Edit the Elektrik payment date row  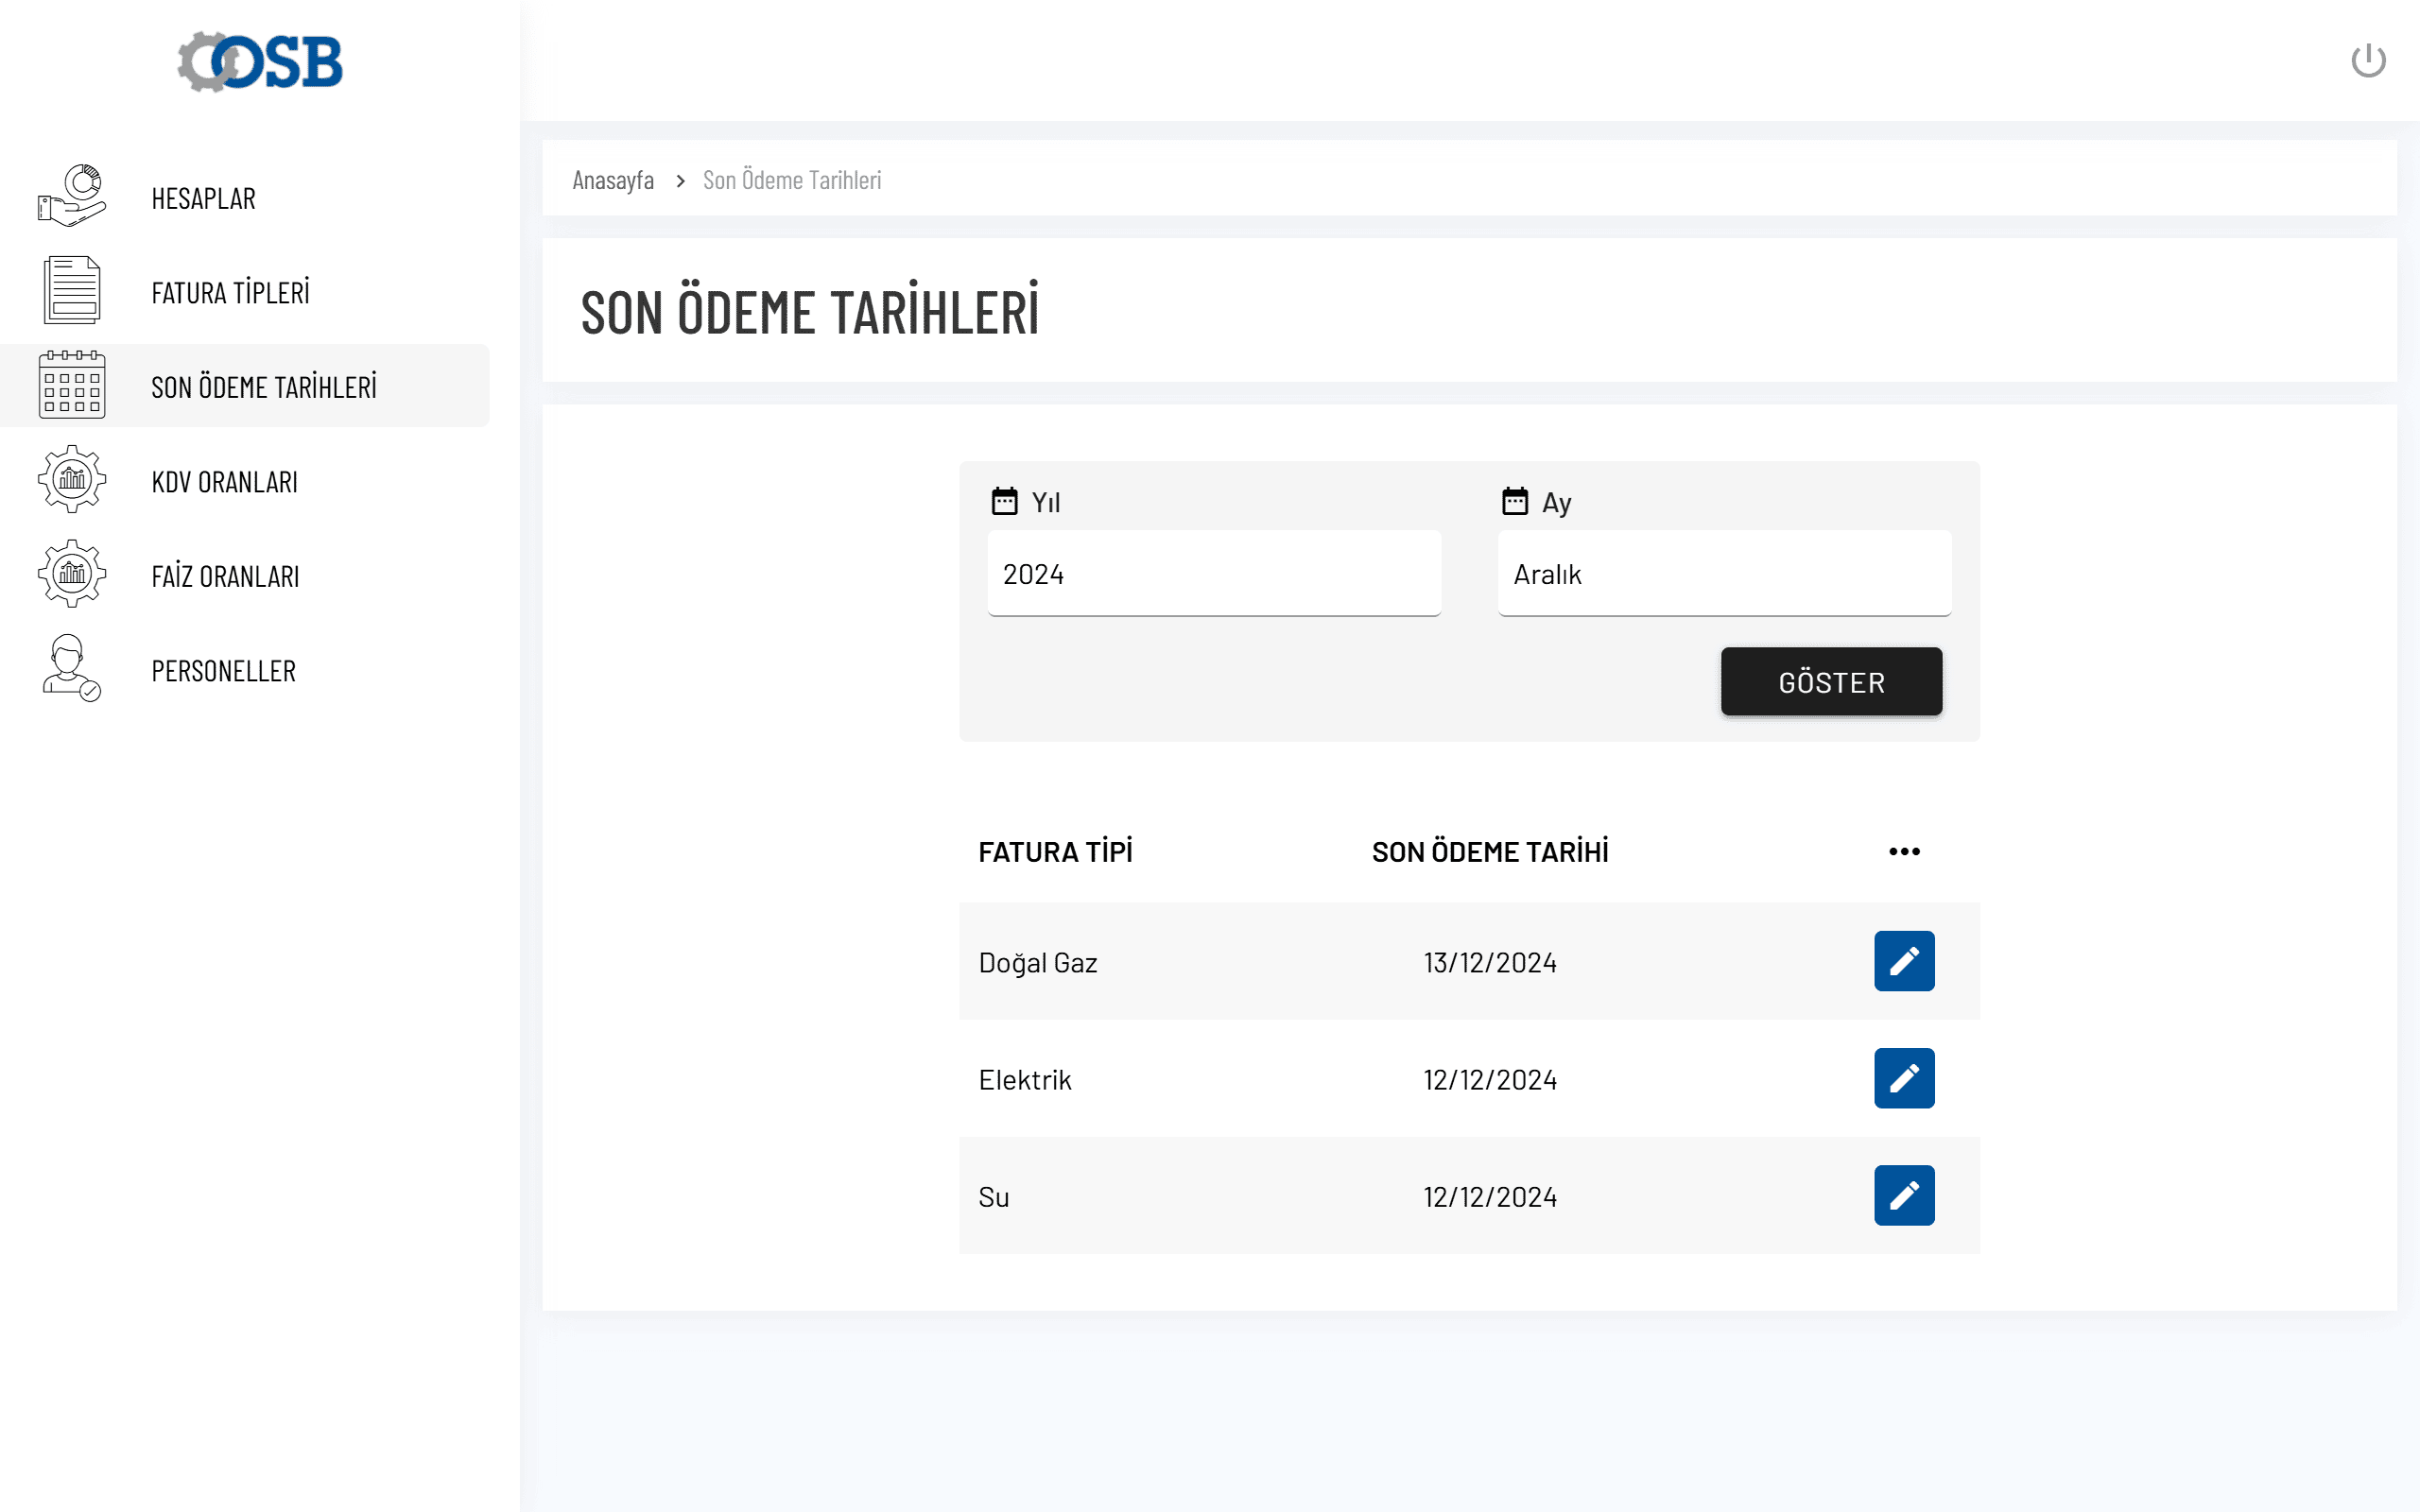click(x=1903, y=1078)
